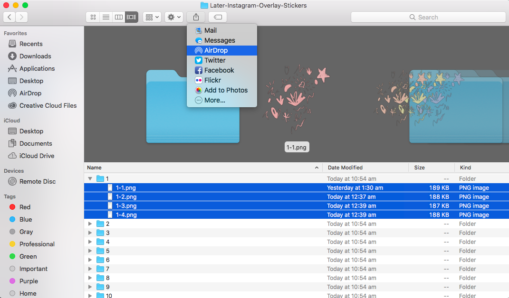
Task: Open Recents in the sidebar
Action: (x=31, y=44)
